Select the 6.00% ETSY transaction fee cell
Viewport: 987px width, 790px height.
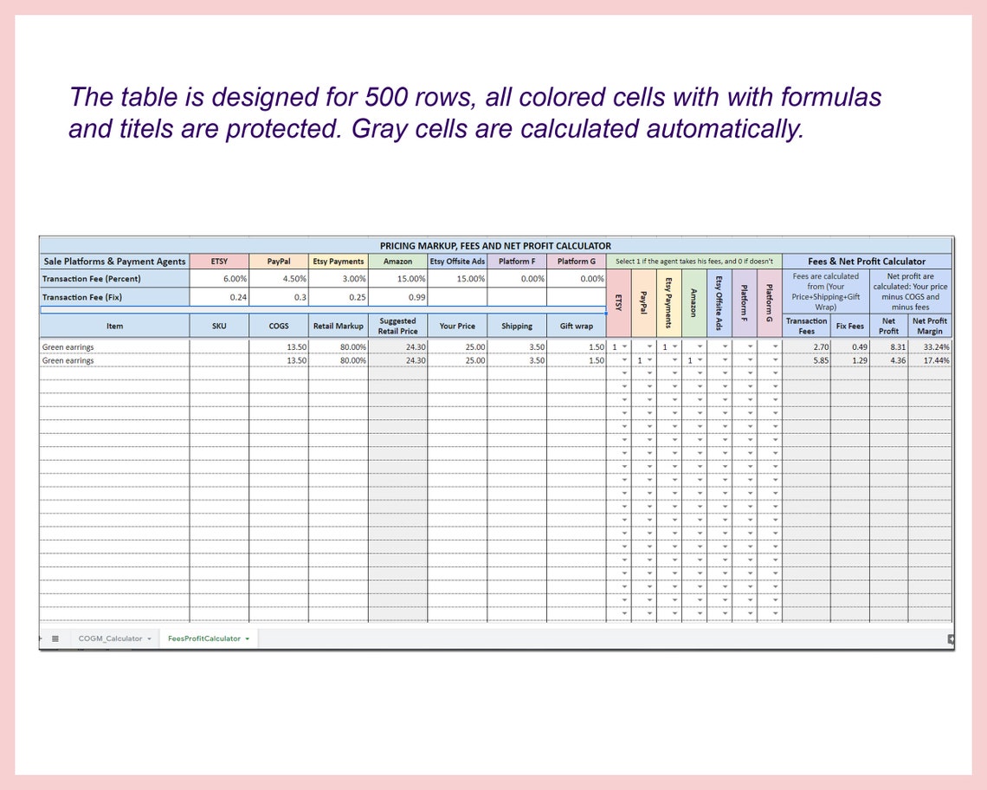(219, 279)
